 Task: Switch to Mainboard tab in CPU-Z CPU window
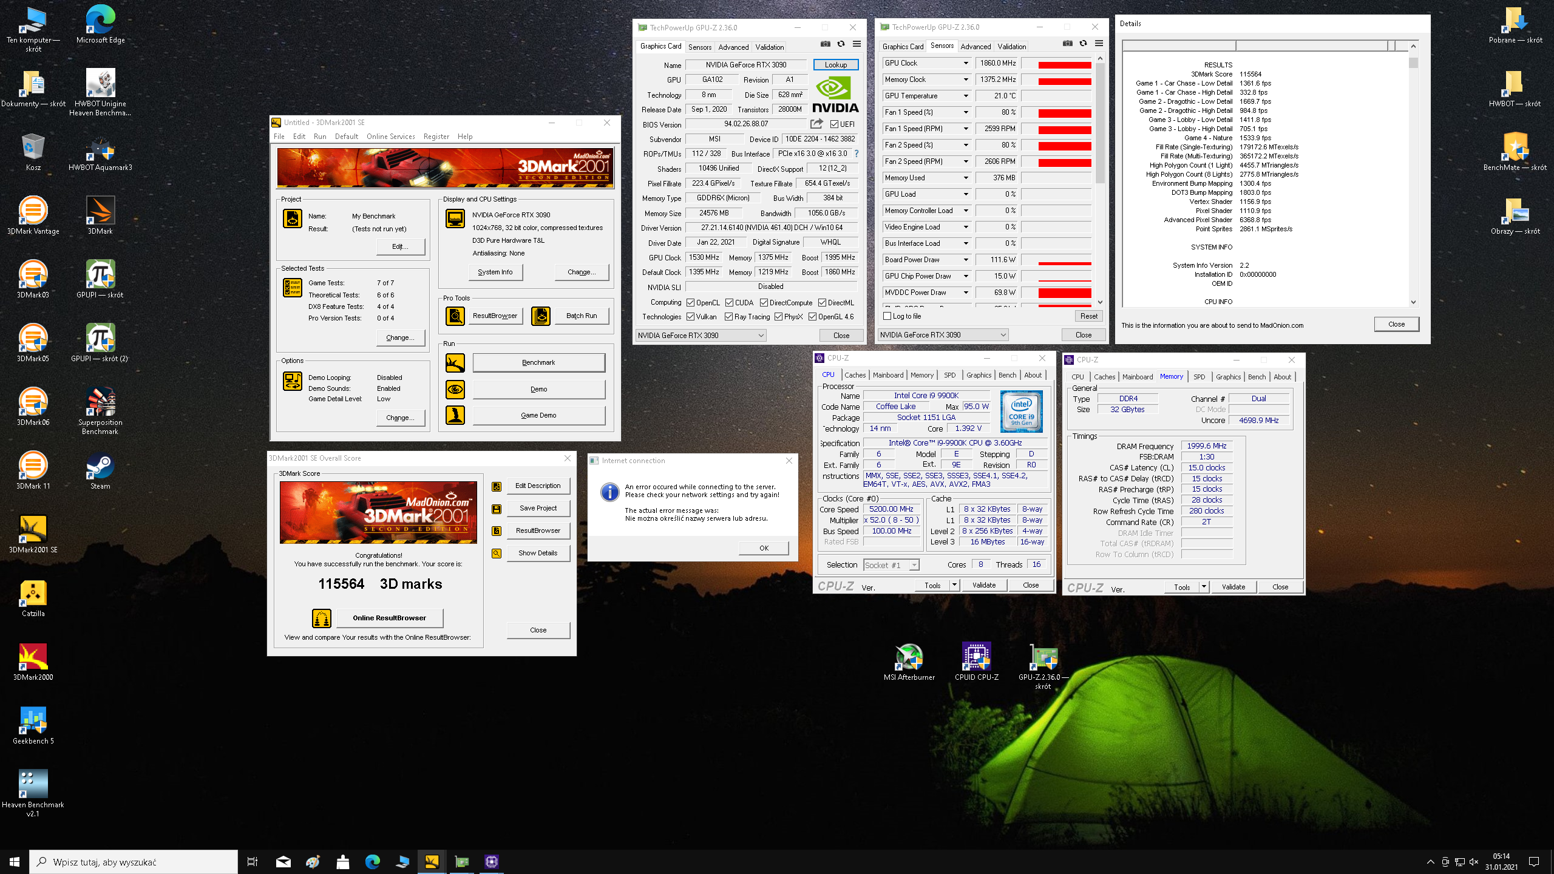(888, 375)
